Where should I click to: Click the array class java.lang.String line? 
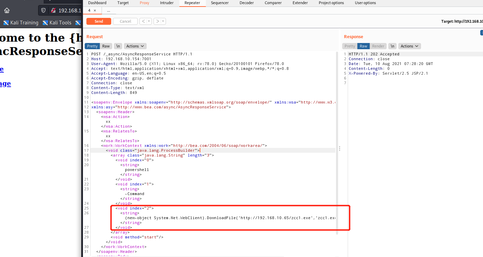click(162, 155)
